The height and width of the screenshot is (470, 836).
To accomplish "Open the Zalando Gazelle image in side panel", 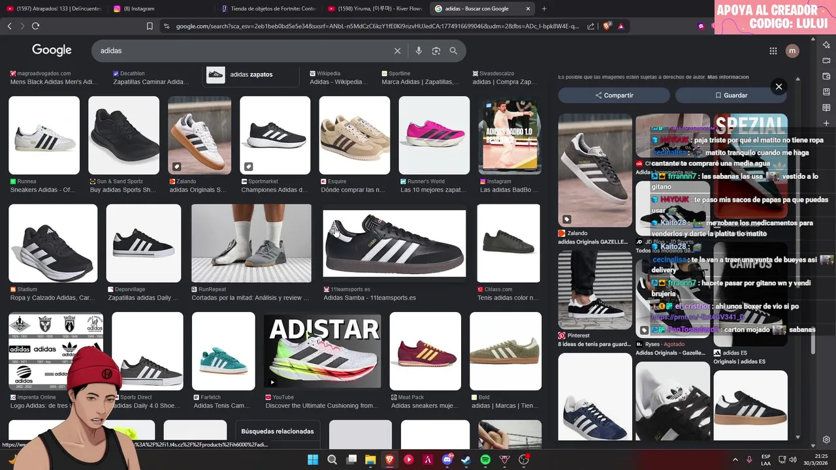I will [x=595, y=170].
